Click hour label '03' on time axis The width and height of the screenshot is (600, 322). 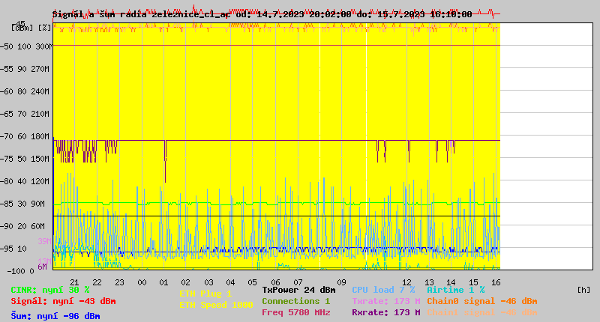click(x=208, y=282)
